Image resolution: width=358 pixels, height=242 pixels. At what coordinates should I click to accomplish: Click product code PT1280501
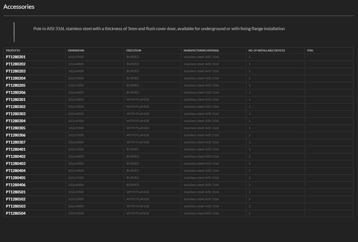point(16,192)
